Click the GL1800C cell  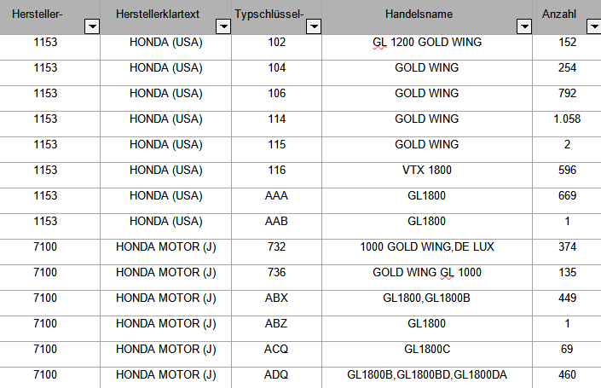(x=427, y=354)
